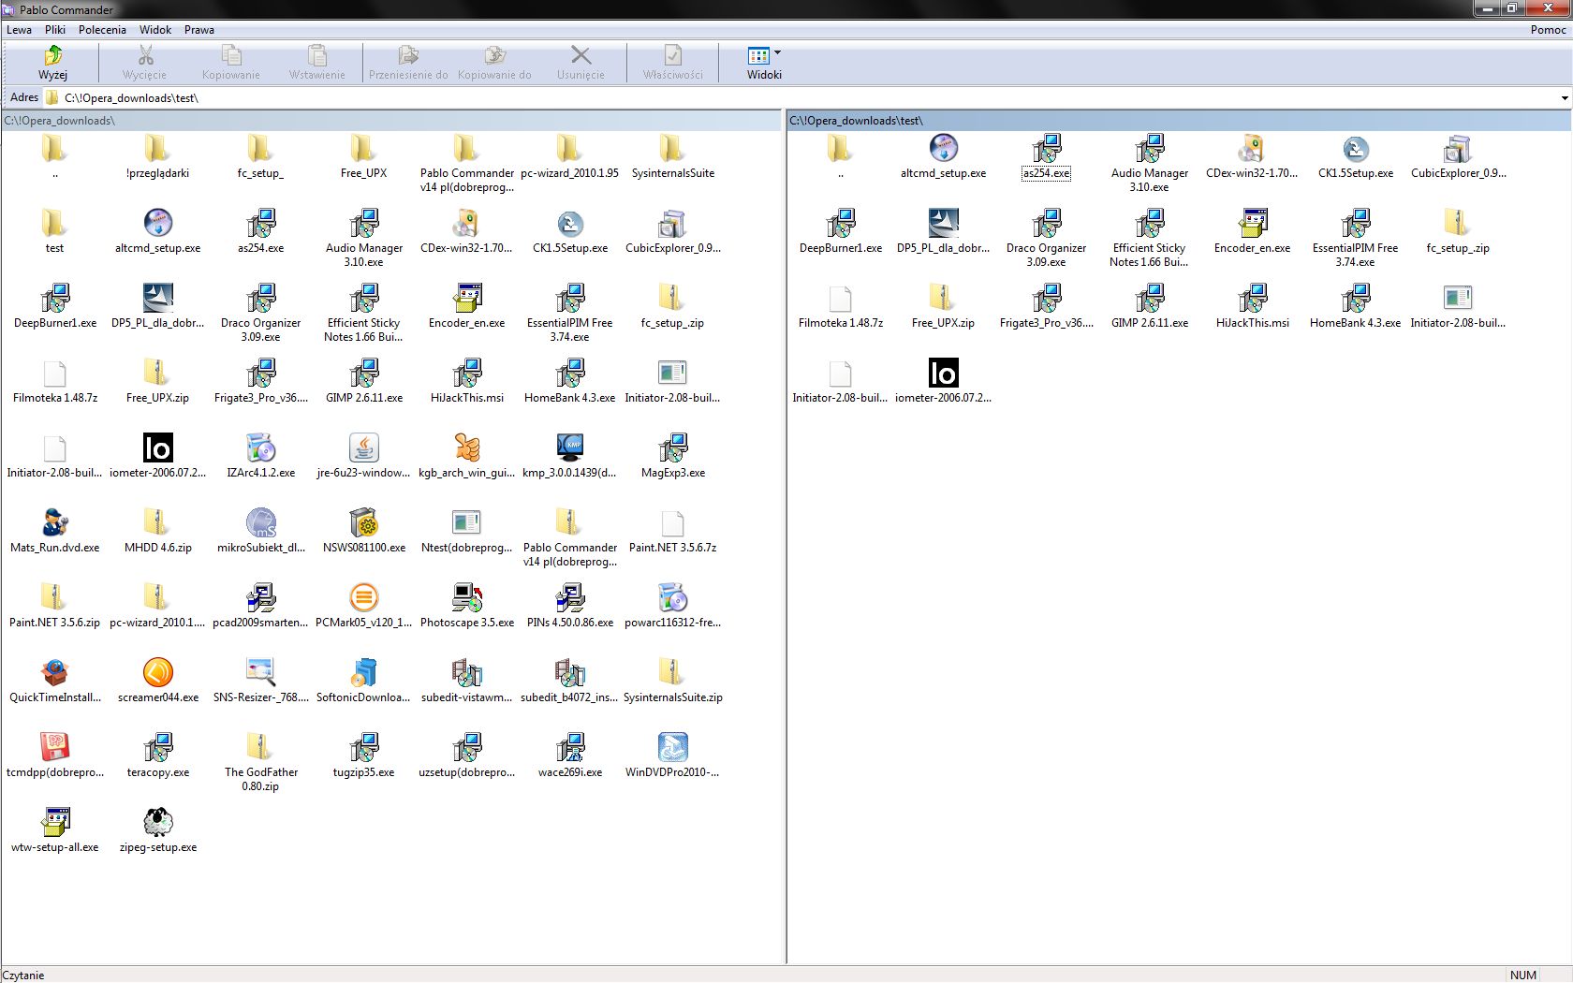Click the right panel path header C:\!Opera_downloads\test\
Viewport: 1573px width, 983px height.
(1179, 121)
